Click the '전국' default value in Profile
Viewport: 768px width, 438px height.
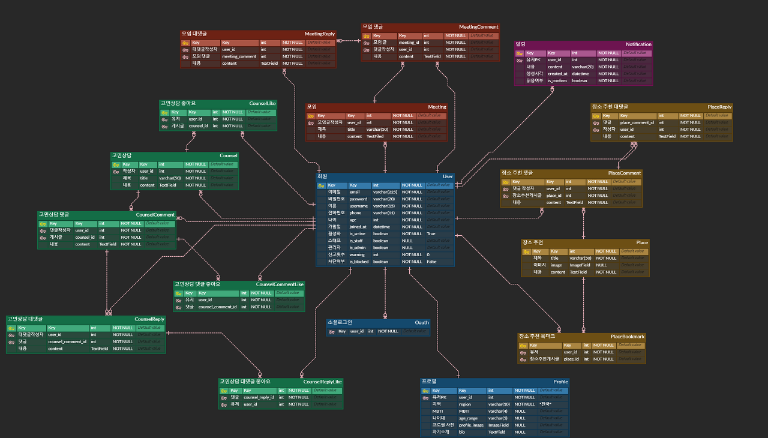pyautogui.click(x=545, y=404)
